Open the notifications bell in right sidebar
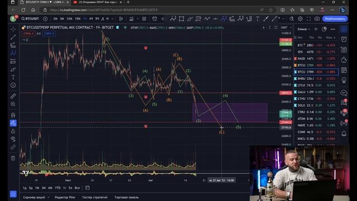The width and height of the screenshot is (357, 201). click(x=344, y=133)
